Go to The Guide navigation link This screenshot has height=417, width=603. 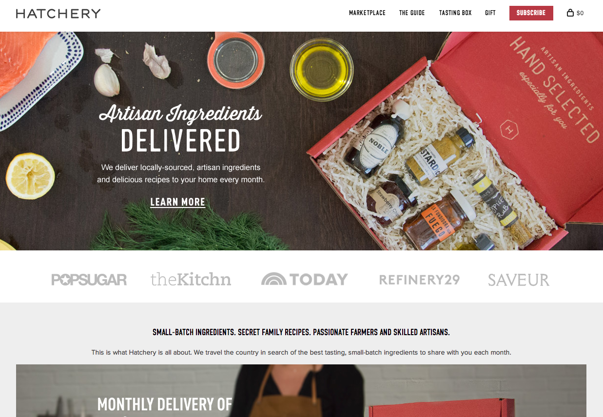point(412,13)
